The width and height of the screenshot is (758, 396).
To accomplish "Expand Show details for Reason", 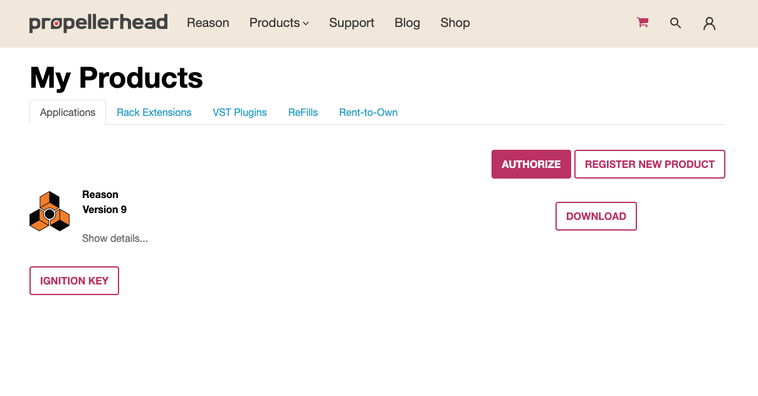I will pyautogui.click(x=115, y=238).
